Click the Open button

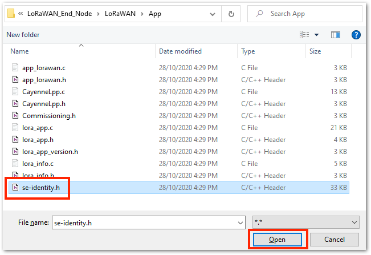(278, 240)
